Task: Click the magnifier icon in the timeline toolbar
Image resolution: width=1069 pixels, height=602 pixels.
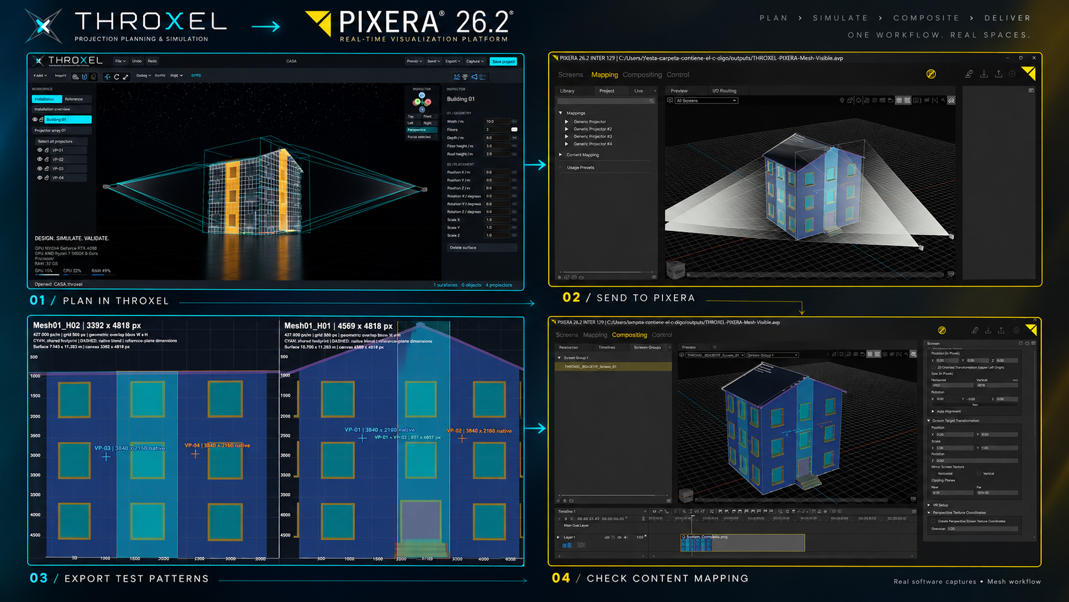Action: [684, 511]
